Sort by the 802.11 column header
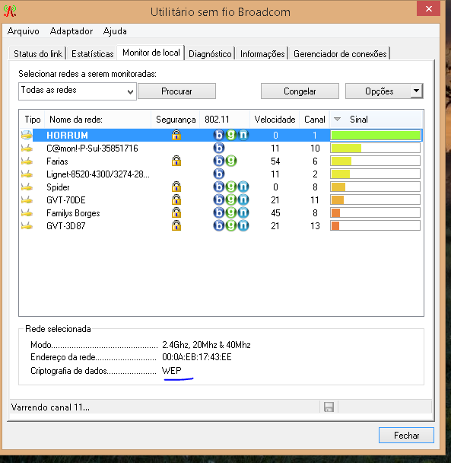Image resolution: width=451 pixels, height=463 pixels. (225, 120)
